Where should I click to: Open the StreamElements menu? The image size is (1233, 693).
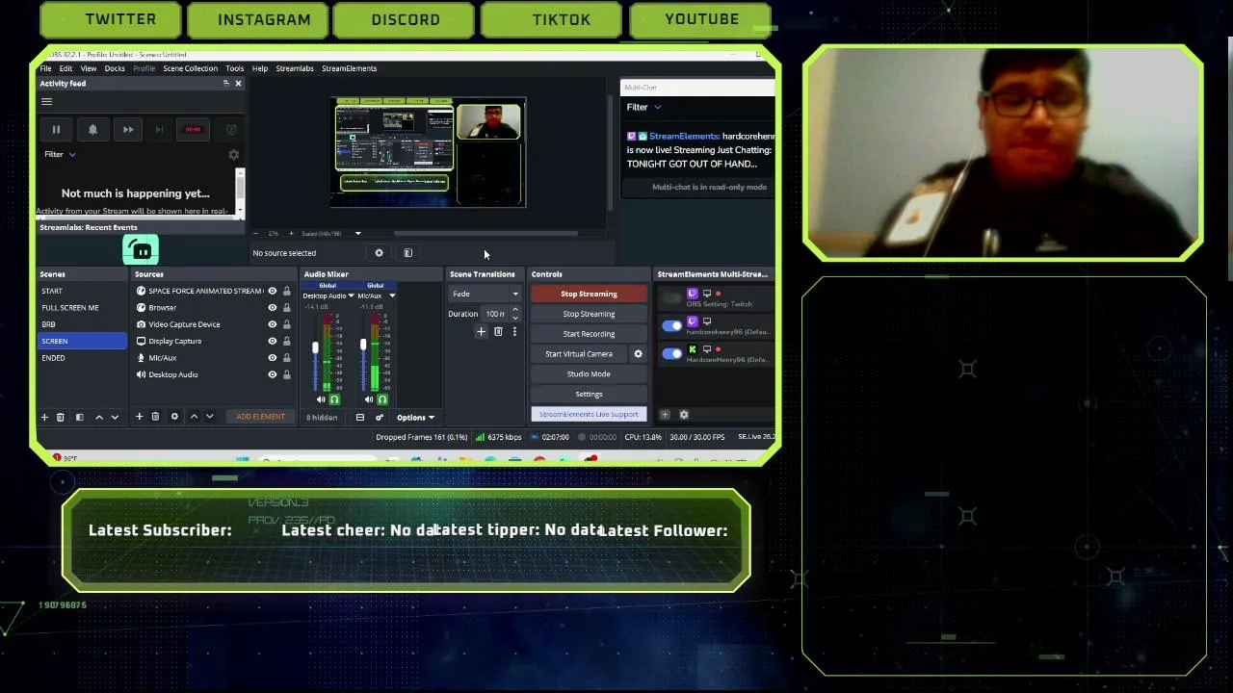tap(349, 68)
